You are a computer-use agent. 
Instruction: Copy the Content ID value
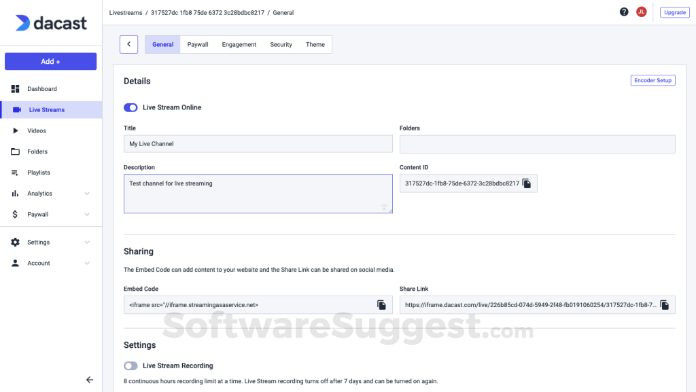(527, 183)
